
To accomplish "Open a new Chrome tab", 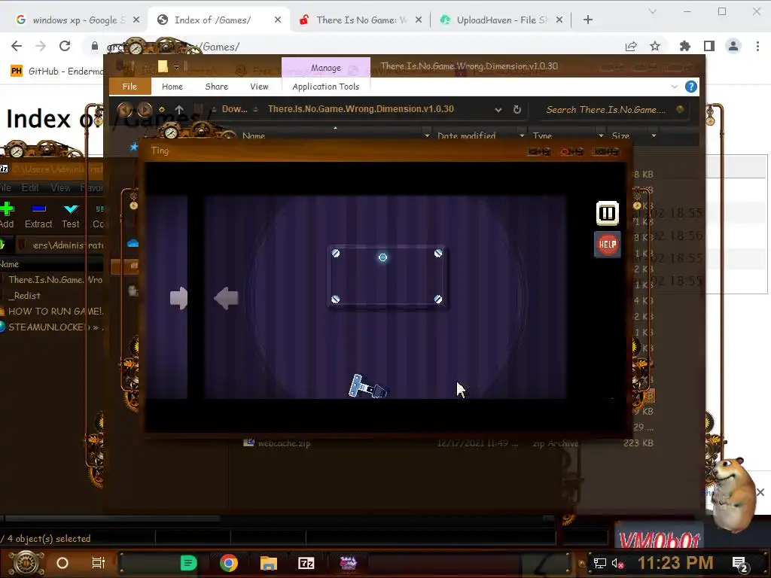I will pyautogui.click(x=587, y=20).
